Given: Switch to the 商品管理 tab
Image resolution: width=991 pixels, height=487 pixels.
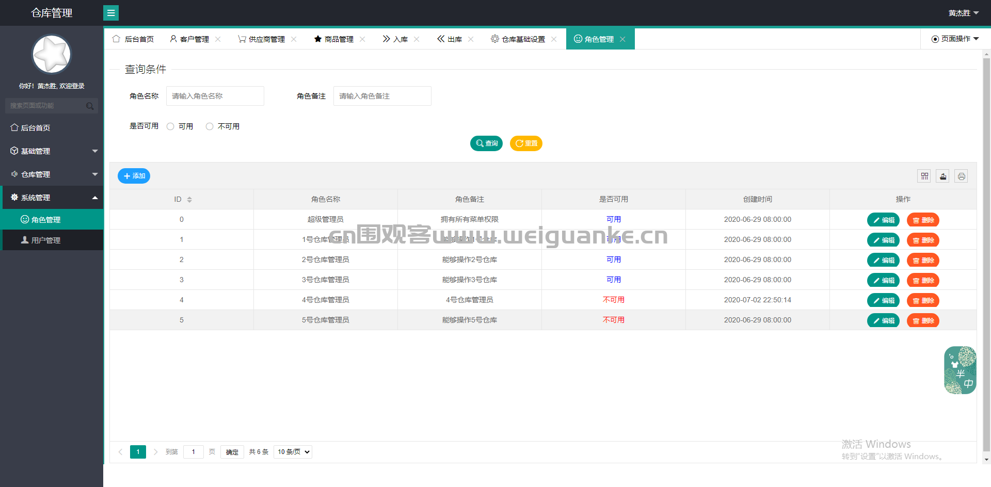Looking at the screenshot, I should point(334,39).
